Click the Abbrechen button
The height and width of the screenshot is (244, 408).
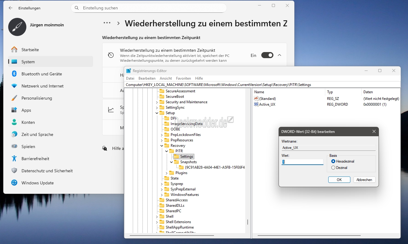364,180
